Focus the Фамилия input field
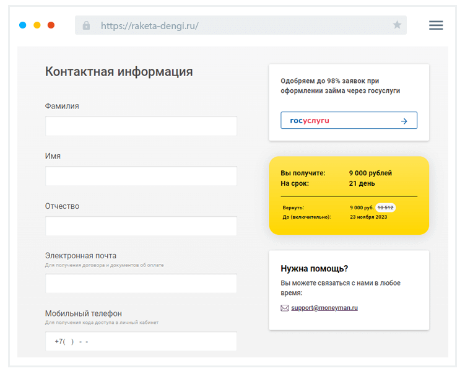The width and height of the screenshot is (465, 376). [x=141, y=126]
